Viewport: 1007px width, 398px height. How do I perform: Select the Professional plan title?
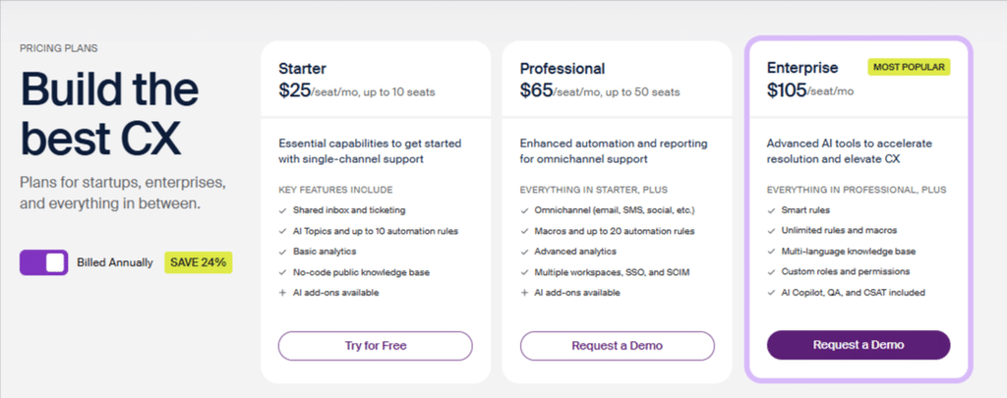pos(563,68)
